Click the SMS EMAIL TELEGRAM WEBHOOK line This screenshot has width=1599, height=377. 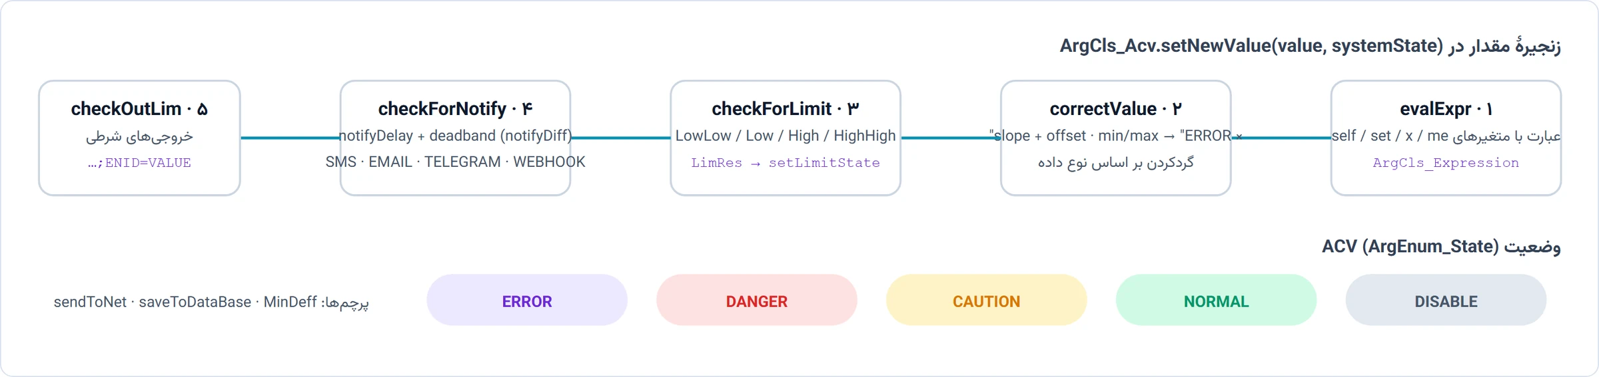pos(455,162)
